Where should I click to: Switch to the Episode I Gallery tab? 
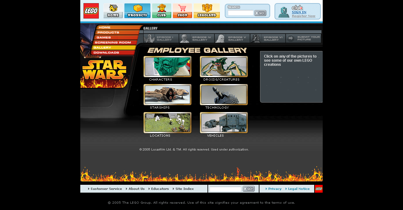pyautogui.click(x=161, y=38)
